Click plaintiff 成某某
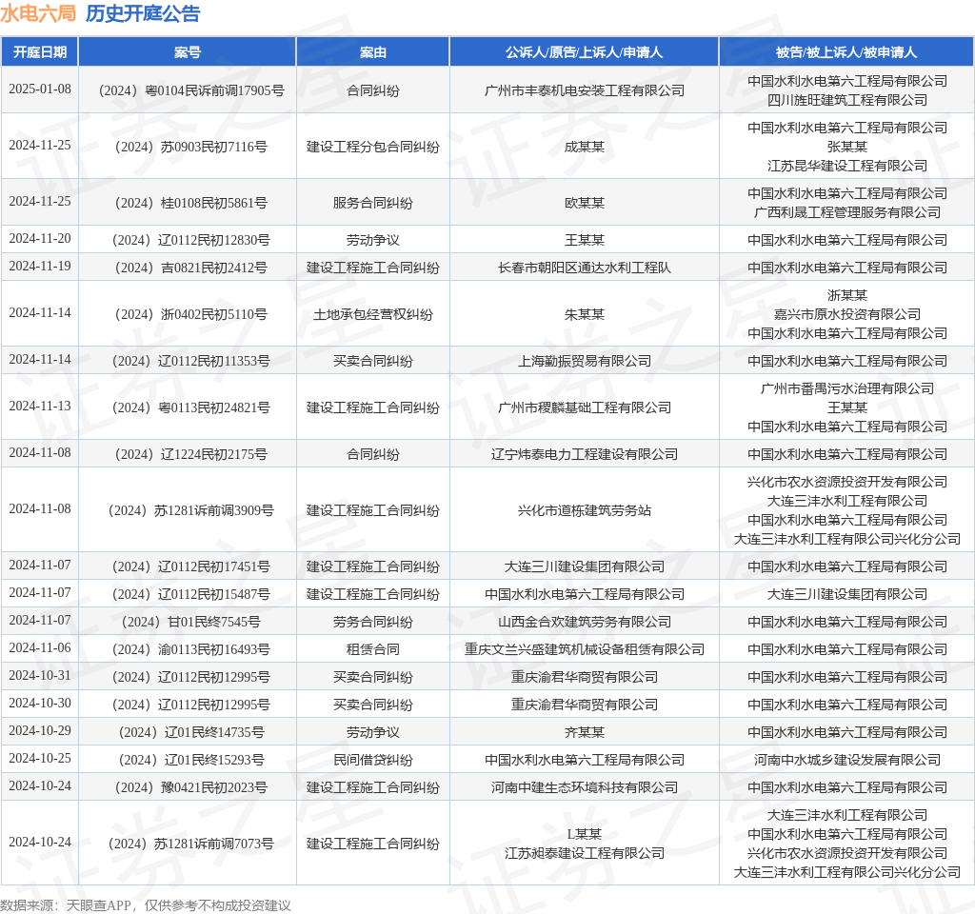975x914 pixels. pyautogui.click(x=585, y=147)
